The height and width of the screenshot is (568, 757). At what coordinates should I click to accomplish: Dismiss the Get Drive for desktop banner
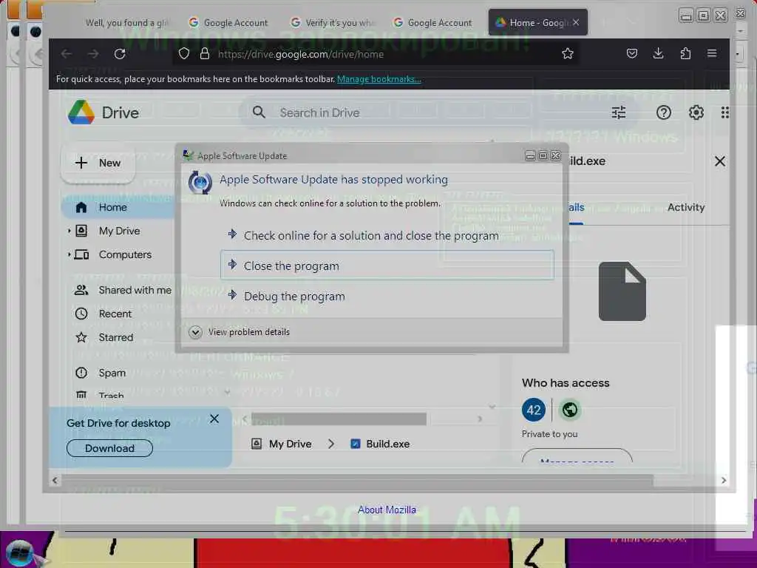pos(214,419)
